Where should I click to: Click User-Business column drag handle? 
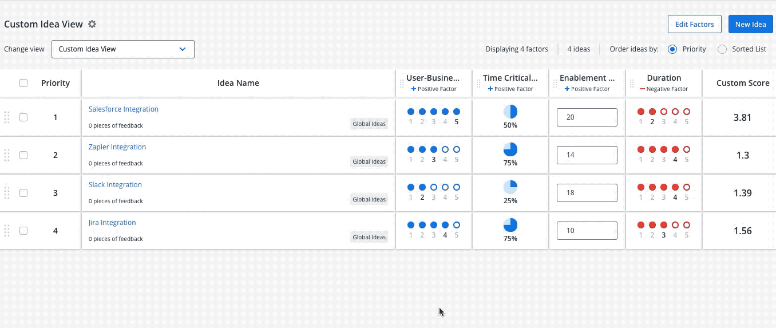[x=401, y=84]
